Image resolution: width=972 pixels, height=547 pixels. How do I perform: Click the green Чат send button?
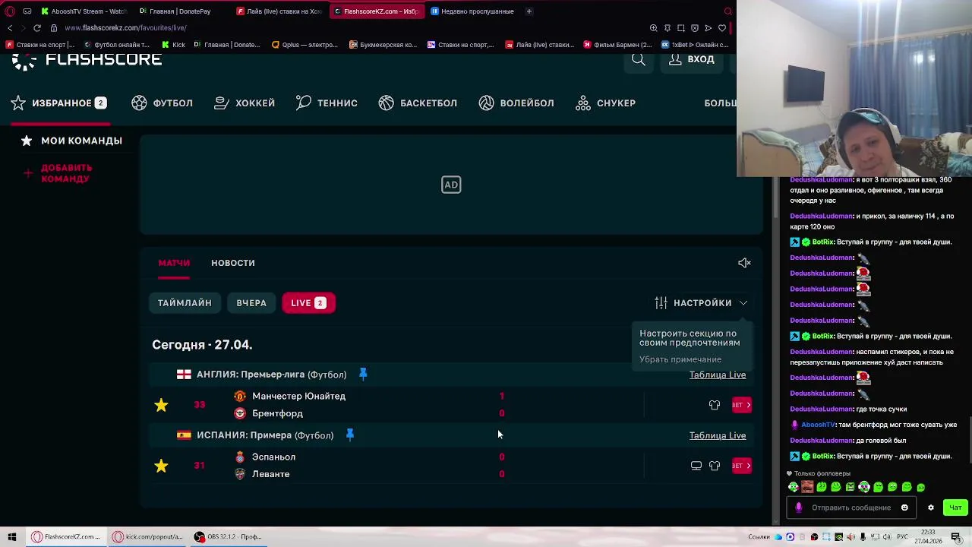[x=955, y=507]
